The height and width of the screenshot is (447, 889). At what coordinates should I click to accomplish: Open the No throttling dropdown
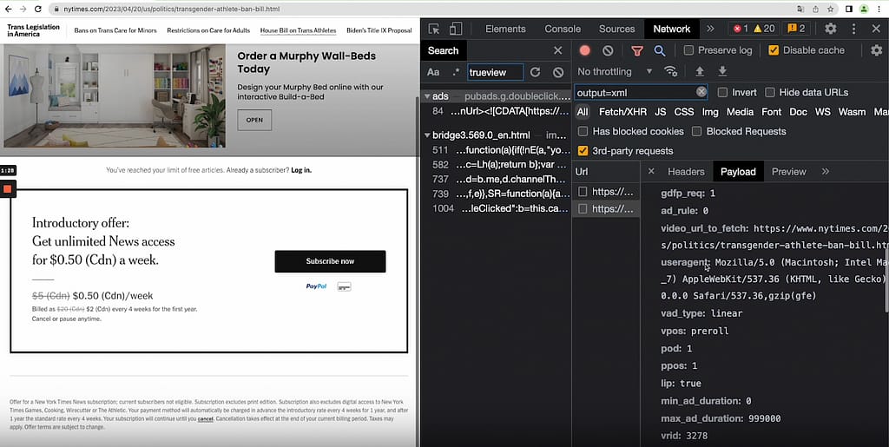[615, 71]
